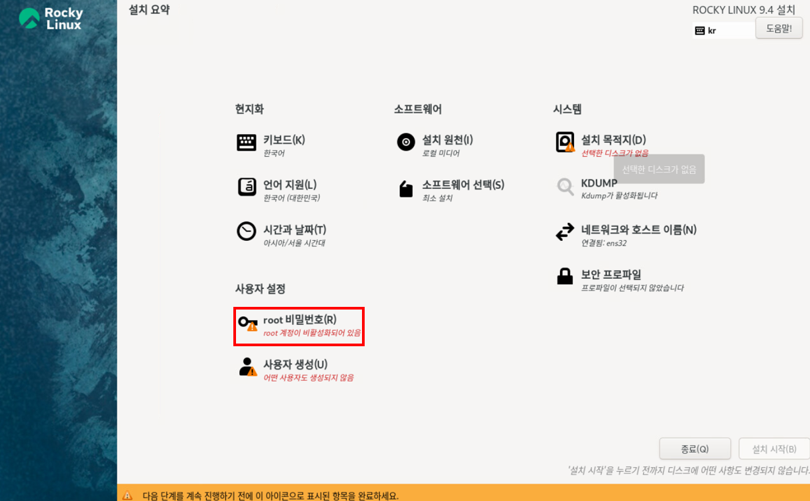This screenshot has height=501, width=810.
Task: Open 사용자 생성(U) person icon
Action: point(247,367)
